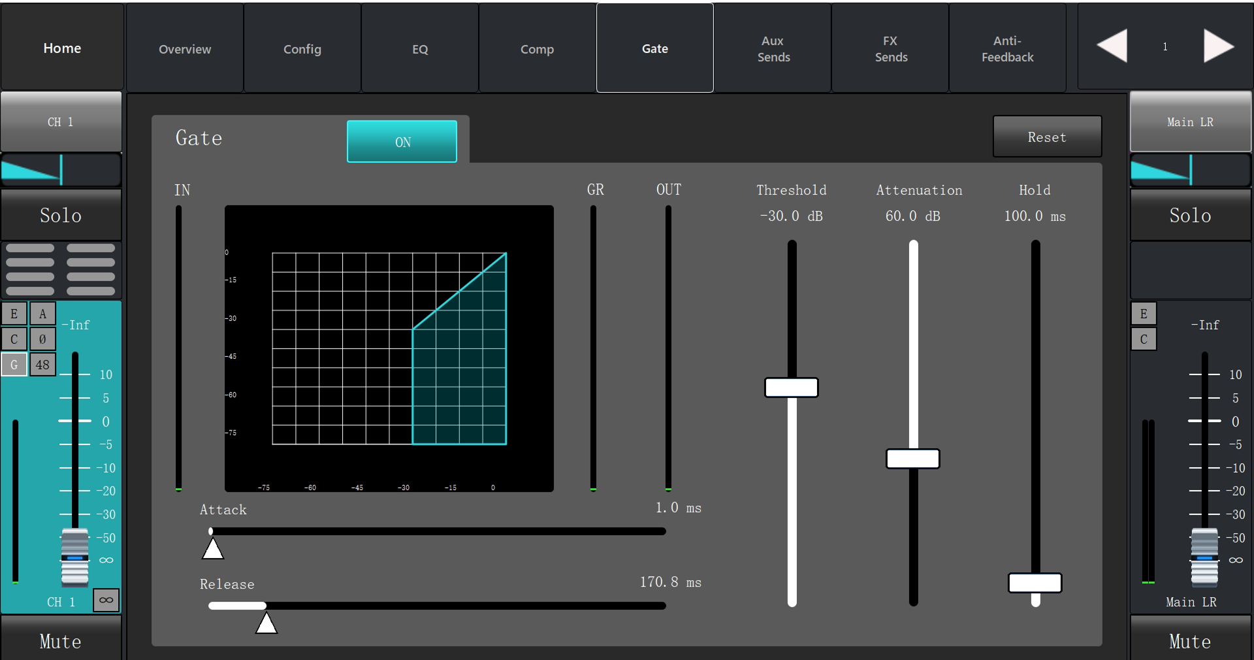The width and height of the screenshot is (1254, 660).
Task: Click the -Inf level readout on Main LR
Action: tap(1205, 325)
